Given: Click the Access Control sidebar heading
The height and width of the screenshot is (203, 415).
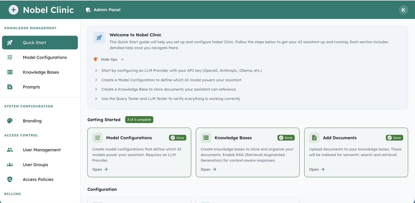Looking at the screenshot, I should (x=21, y=135).
